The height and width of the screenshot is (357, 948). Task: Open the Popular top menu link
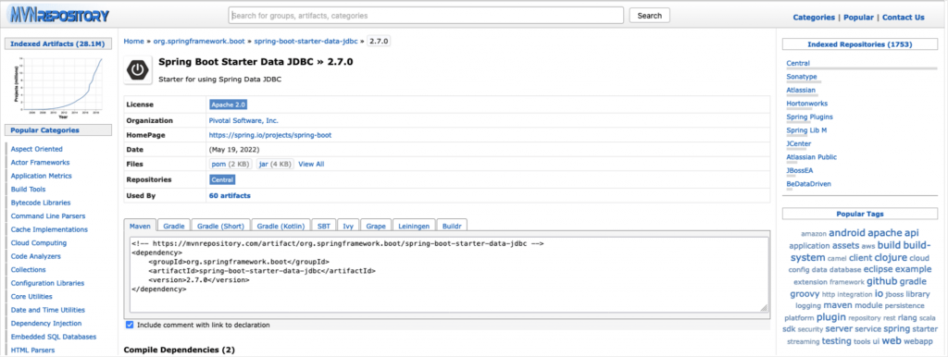858,17
